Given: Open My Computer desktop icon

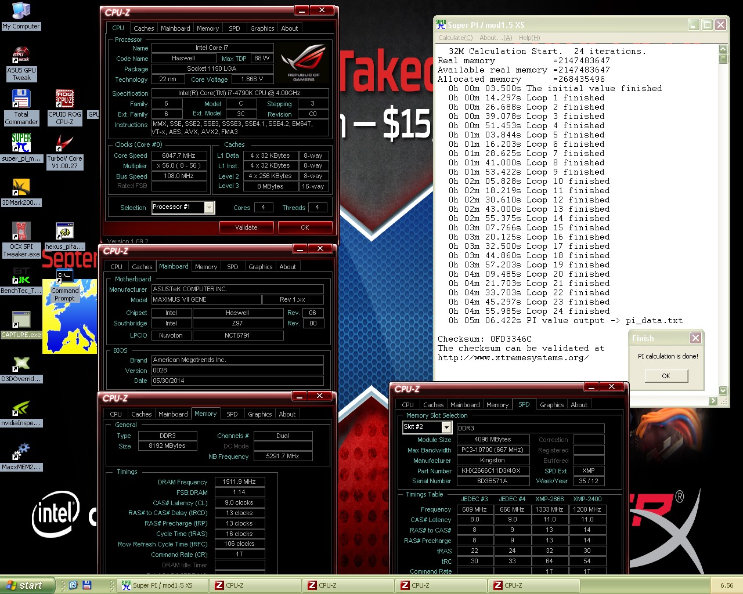Looking at the screenshot, I should point(21,16).
